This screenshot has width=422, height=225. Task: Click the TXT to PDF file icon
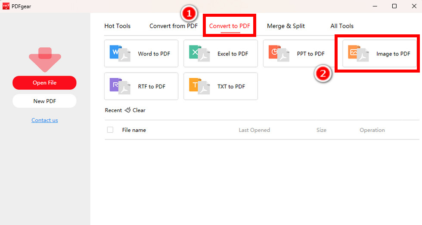(x=199, y=86)
